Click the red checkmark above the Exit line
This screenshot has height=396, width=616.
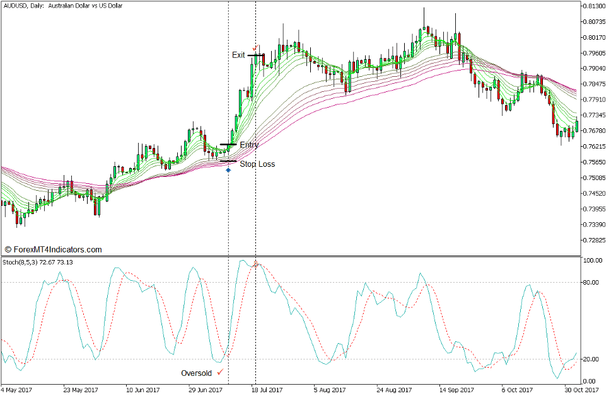[x=255, y=48]
